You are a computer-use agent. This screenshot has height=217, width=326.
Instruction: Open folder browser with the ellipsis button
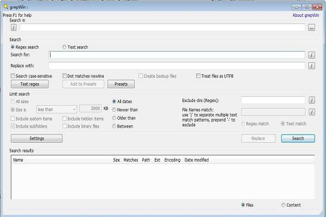coord(311,28)
